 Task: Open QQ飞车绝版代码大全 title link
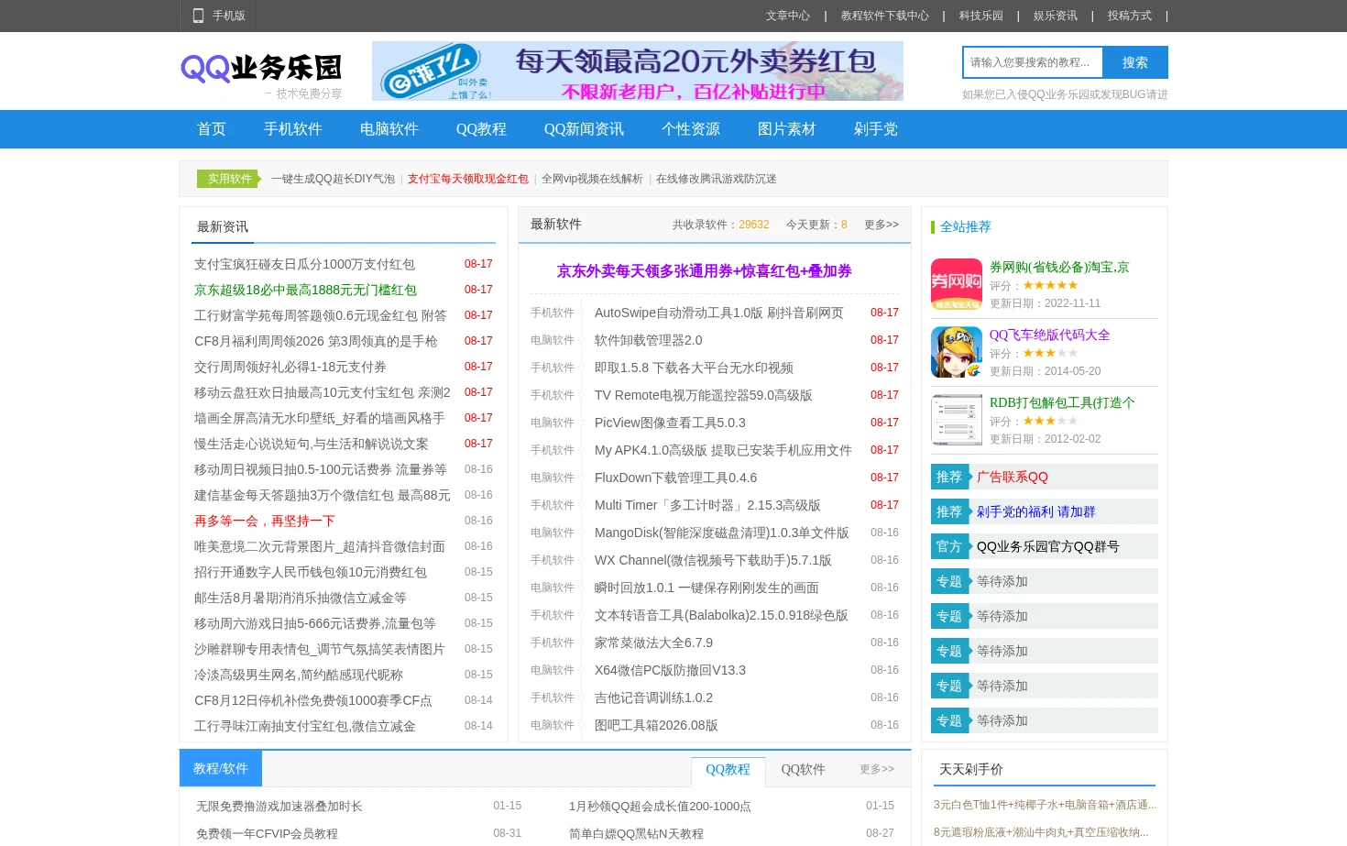click(x=1049, y=335)
